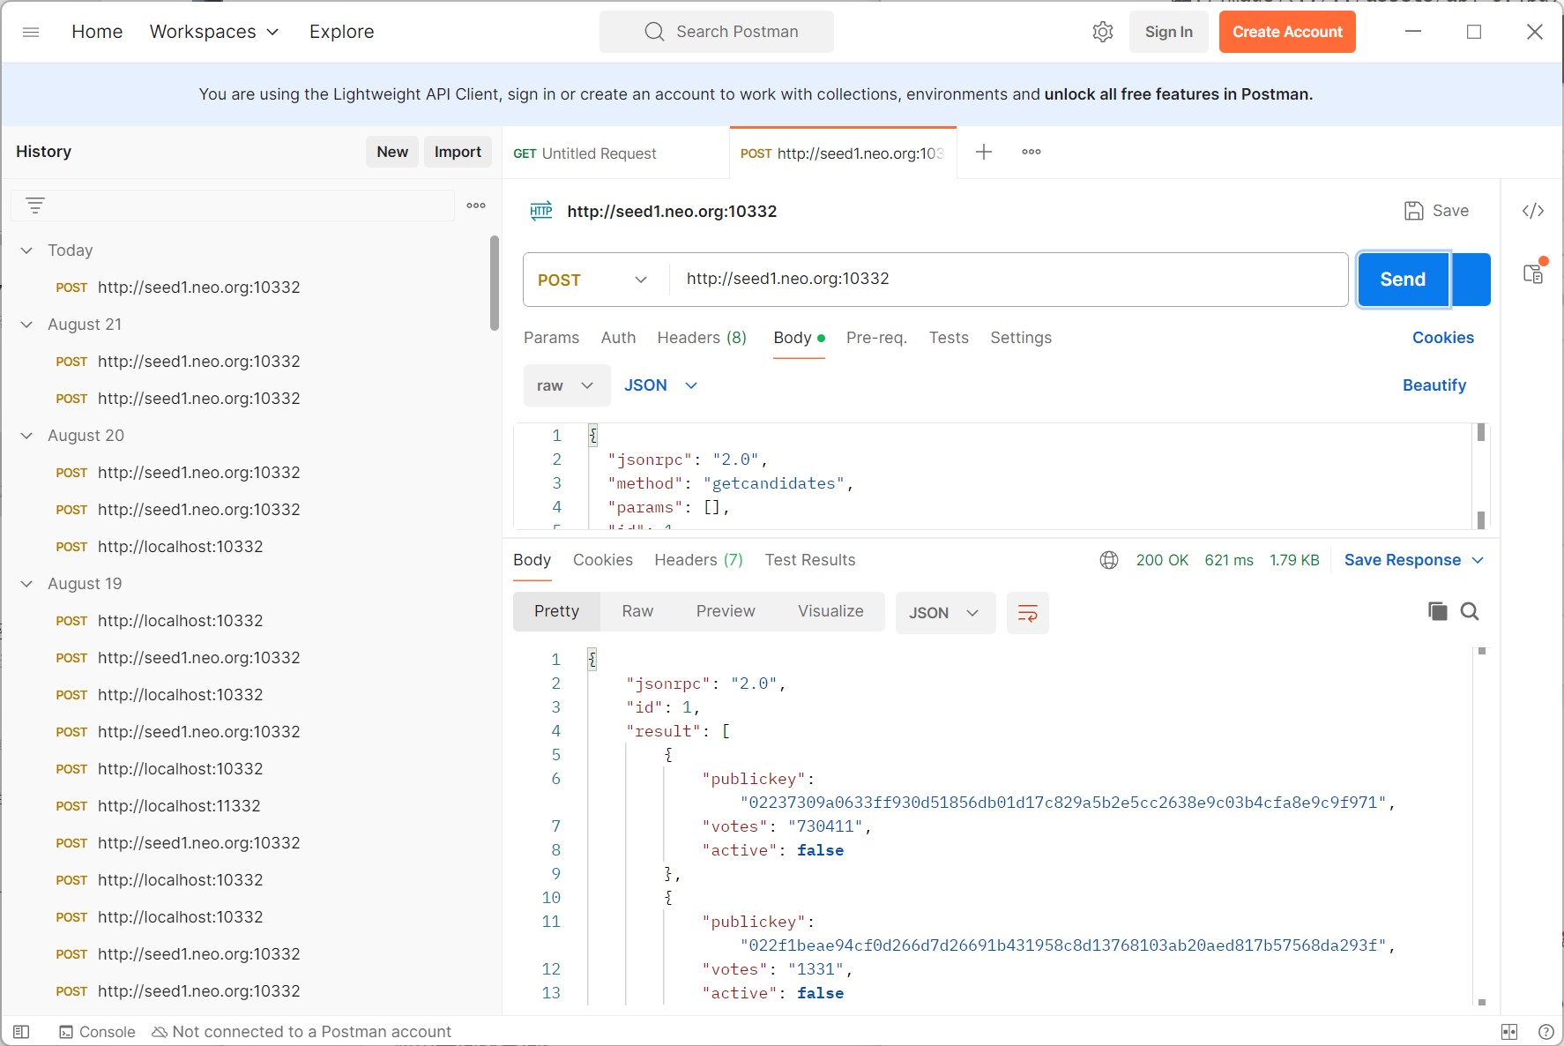Open Explore
Viewport: 1564px width, 1046px height.
point(342,32)
